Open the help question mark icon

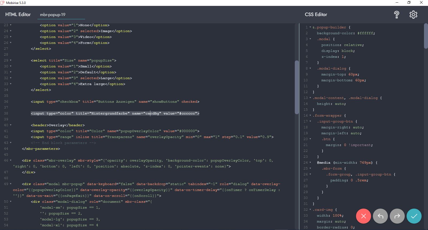397,14
